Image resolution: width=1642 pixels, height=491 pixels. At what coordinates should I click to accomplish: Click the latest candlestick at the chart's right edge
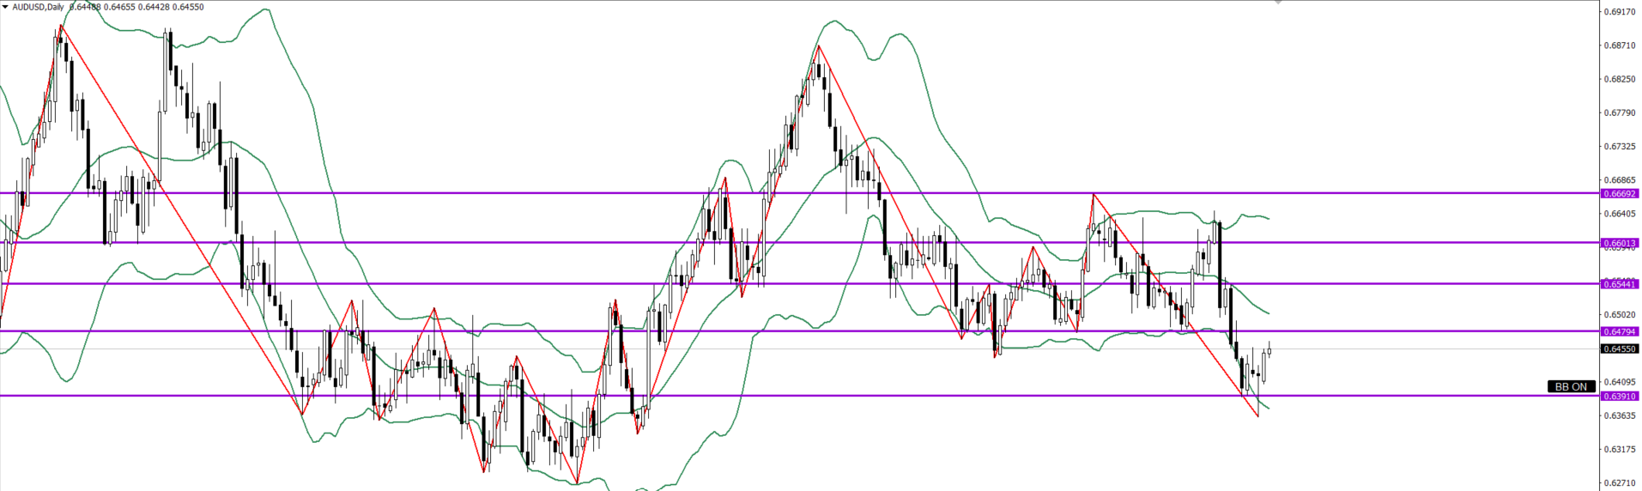click(1269, 350)
